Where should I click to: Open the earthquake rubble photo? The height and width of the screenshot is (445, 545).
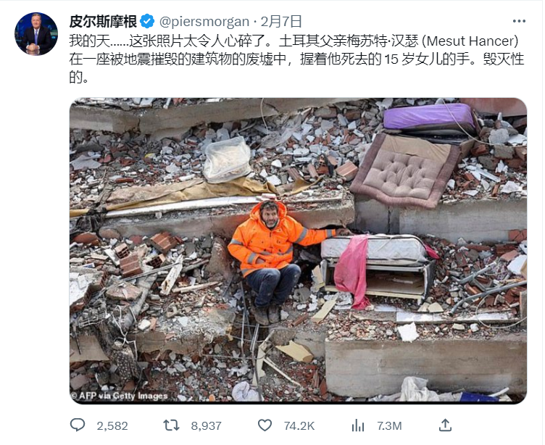[x=298, y=251]
